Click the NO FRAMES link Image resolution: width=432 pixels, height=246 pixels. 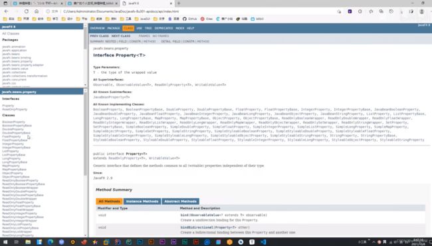161,36
